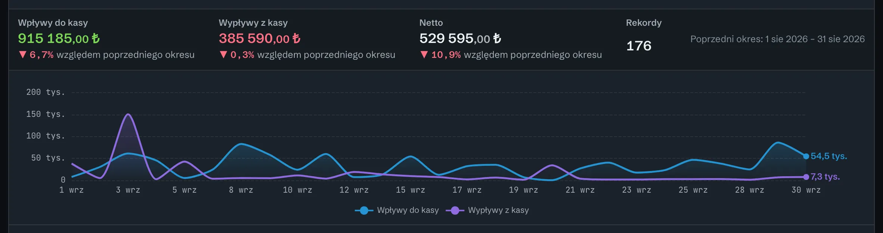Toggle the Wypływy z kasy legend series
883x233 pixels.
(x=487, y=210)
